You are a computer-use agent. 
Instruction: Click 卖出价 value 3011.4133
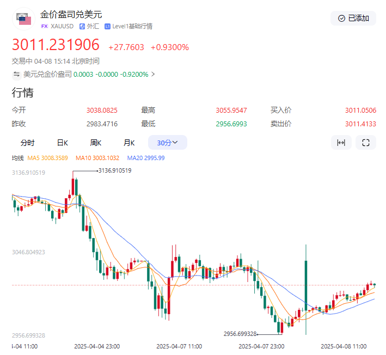pos(360,124)
